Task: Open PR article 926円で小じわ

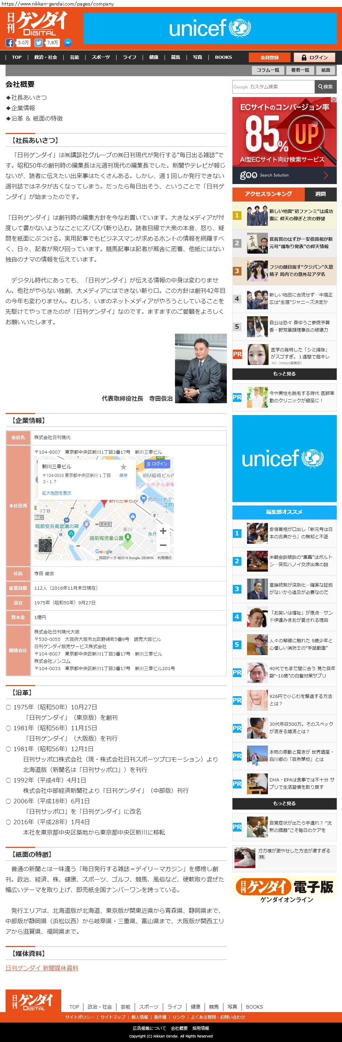Action: (x=285, y=700)
